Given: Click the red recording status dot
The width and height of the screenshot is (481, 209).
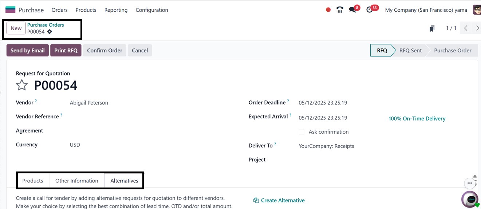Looking at the screenshot, I should pos(328,10).
